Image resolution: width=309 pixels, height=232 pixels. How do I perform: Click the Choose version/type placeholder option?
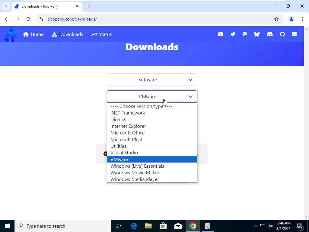pos(152,106)
